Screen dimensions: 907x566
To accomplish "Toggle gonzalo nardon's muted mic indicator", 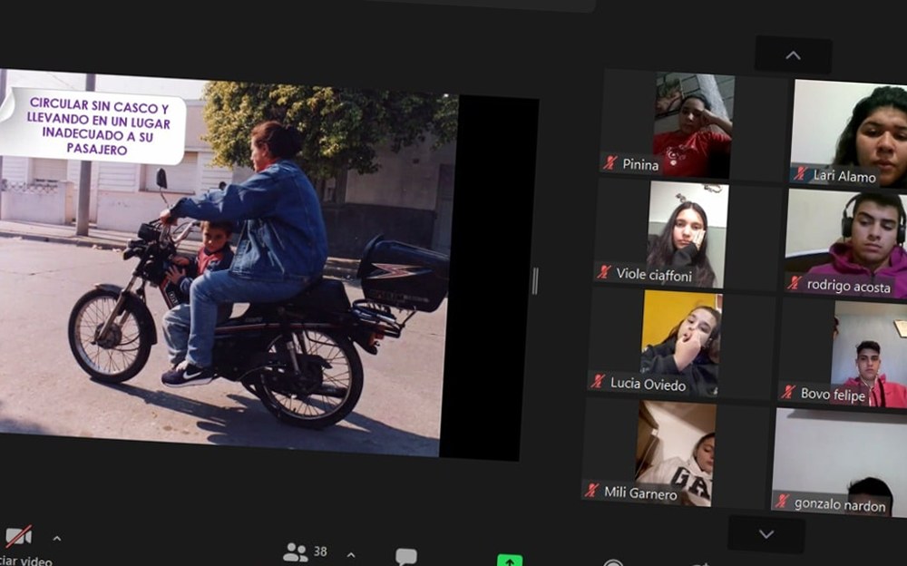I will coord(782,502).
